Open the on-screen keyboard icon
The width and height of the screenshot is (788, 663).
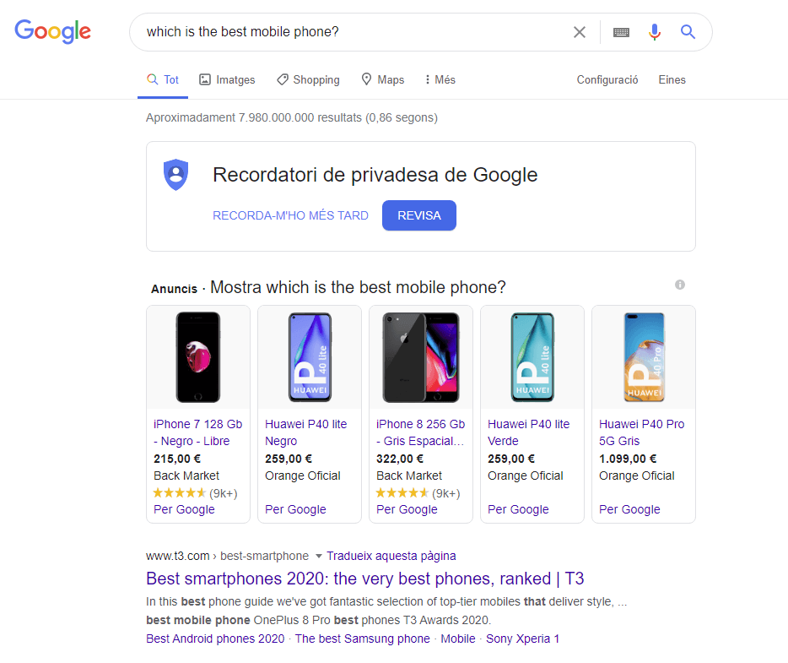622,32
